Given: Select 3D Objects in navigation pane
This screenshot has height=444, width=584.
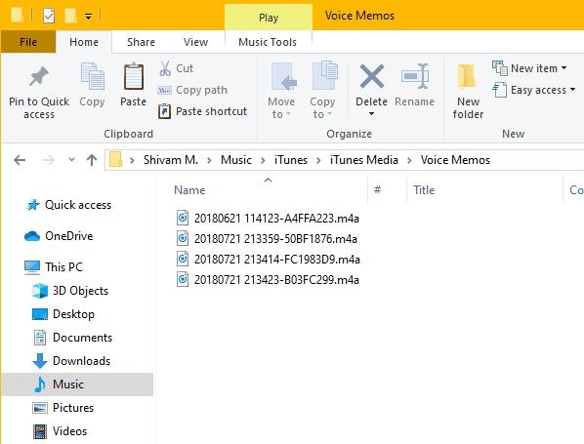Looking at the screenshot, I should point(80,291).
